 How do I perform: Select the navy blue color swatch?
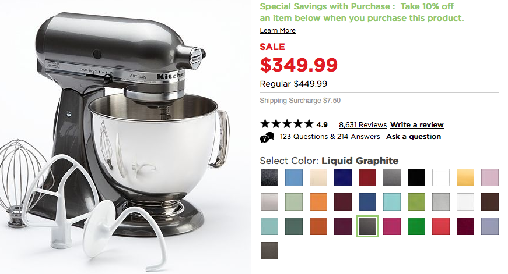[x=343, y=177]
